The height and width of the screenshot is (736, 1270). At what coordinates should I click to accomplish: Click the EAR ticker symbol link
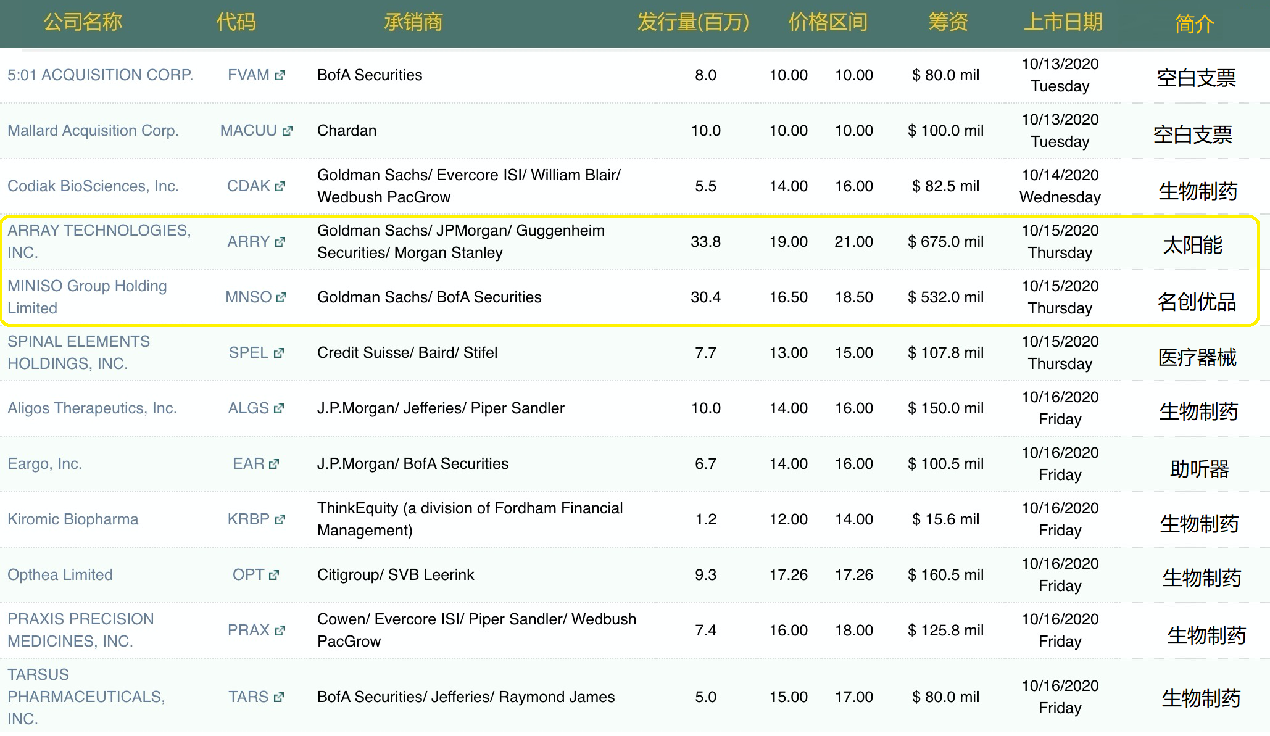(248, 464)
